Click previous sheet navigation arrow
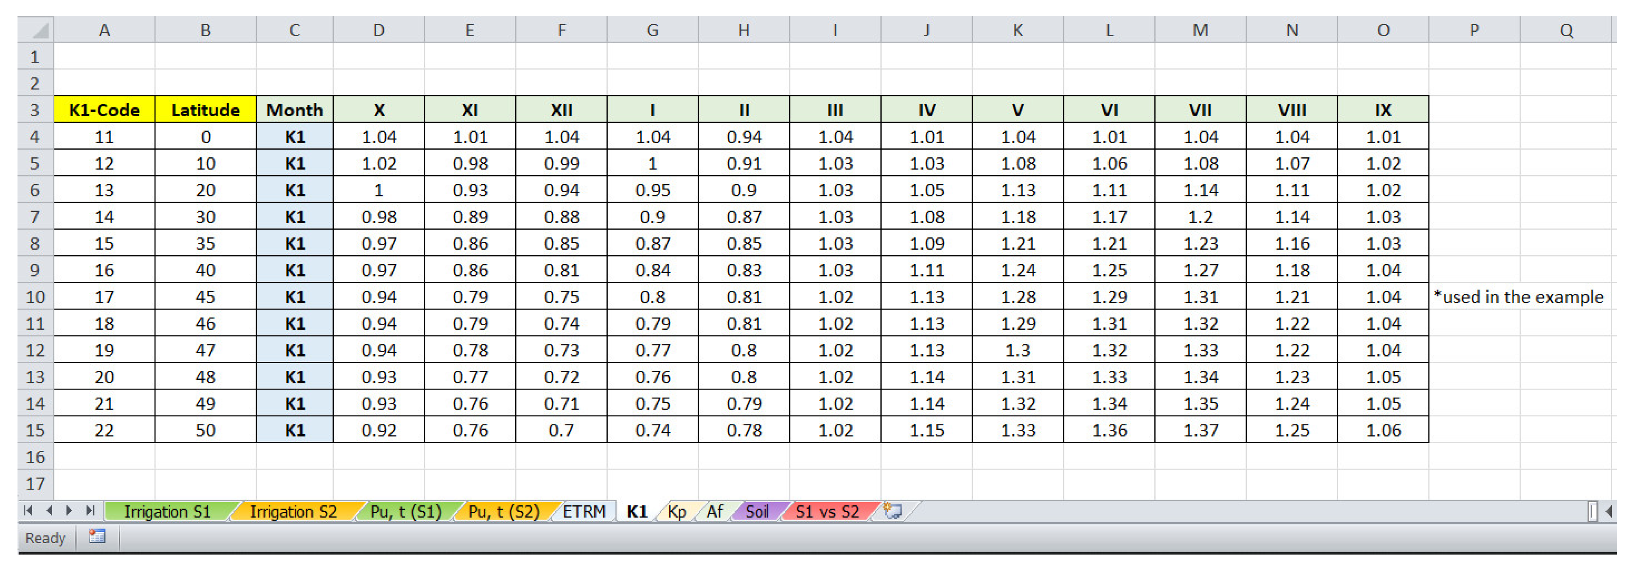Viewport: 1633px width, 570px height. pos(49,511)
